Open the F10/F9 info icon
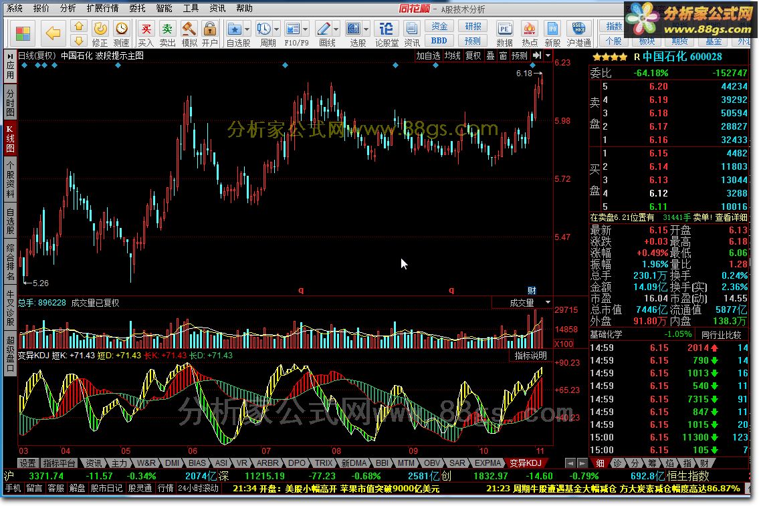The image size is (759, 506). [x=292, y=29]
